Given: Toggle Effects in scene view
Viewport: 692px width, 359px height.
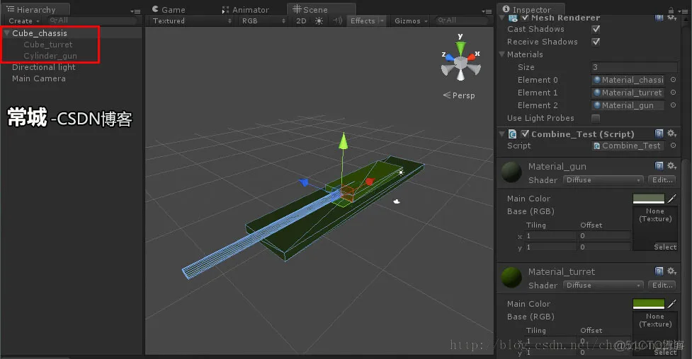Looking at the screenshot, I should coord(363,20).
